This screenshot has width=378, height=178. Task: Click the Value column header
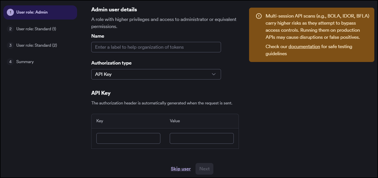pos(175,121)
